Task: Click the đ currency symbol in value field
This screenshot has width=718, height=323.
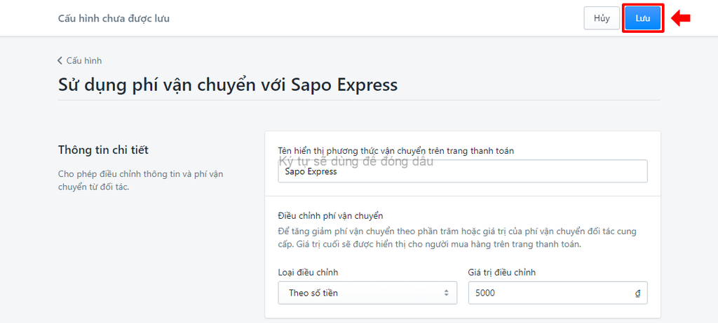Action: [x=637, y=294]
